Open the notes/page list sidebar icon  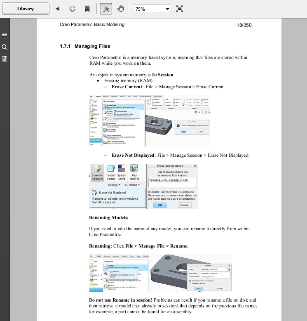(5, 59)
